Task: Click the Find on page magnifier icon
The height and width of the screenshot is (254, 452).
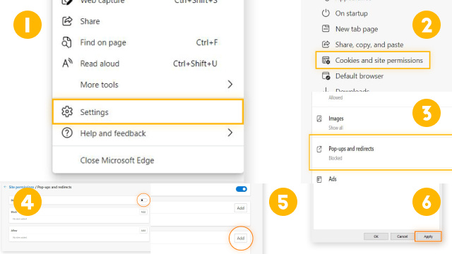Action: pos(66,42)
